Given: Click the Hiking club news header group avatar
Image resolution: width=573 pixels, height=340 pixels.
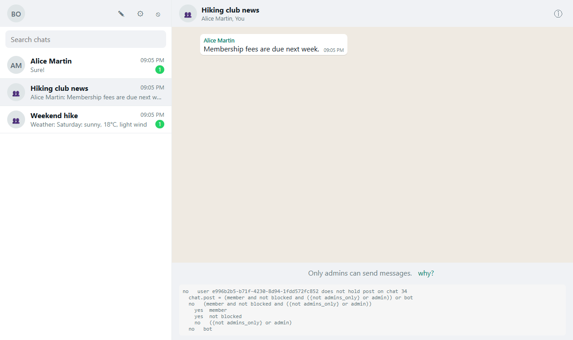Looking at the screenshot, I should click(188, 13).
